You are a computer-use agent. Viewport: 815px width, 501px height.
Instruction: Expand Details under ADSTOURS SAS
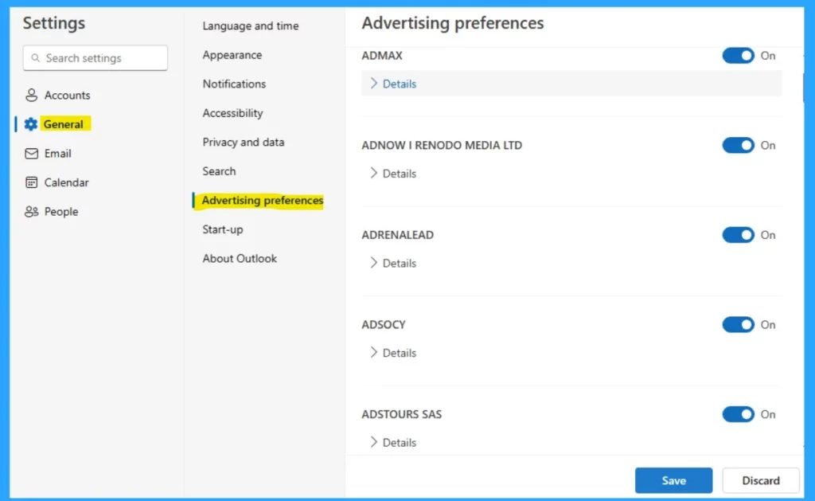click(x=393, y=442)
